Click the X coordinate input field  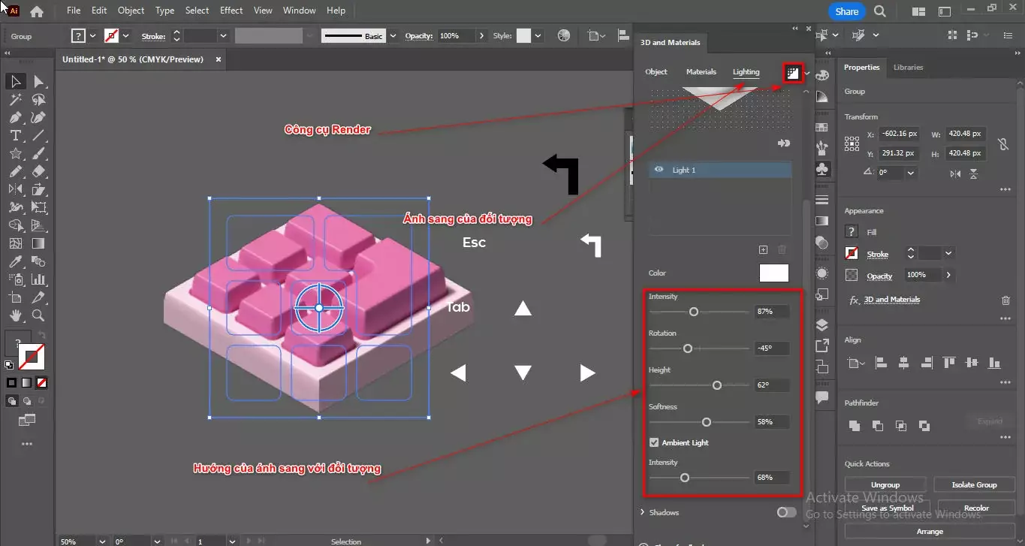click(x=898, y=133)
